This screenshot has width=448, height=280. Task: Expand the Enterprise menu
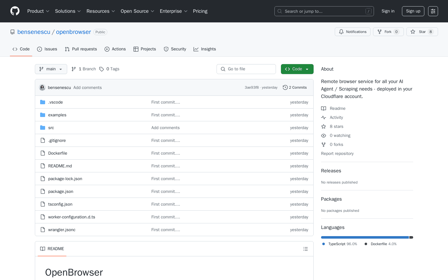(174, 11)
